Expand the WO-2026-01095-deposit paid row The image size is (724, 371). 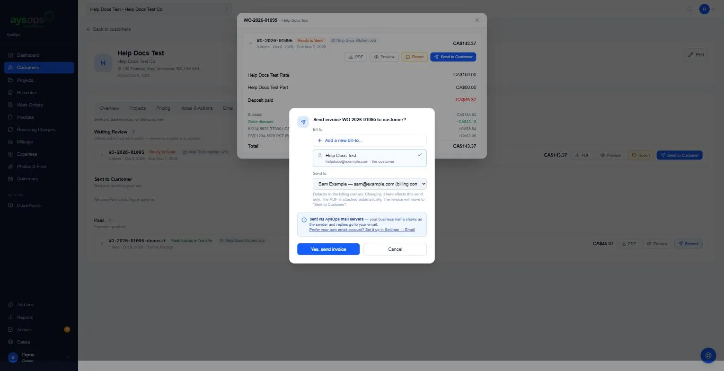102,244
